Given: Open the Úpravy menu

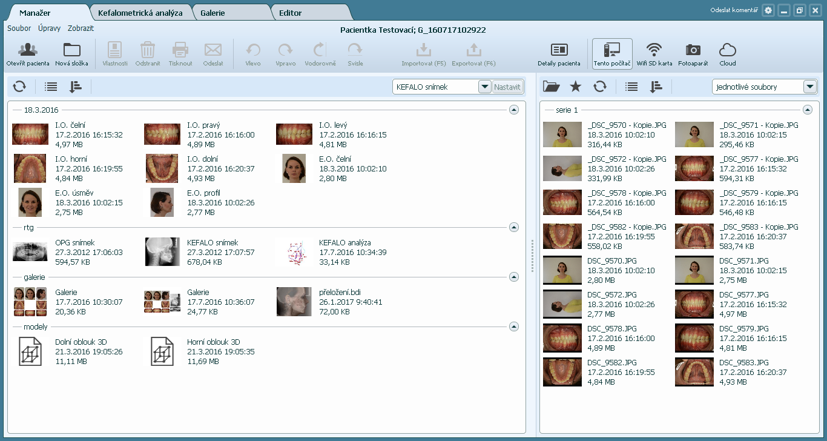Looking at the screenshot, I should tap(49, 28).
